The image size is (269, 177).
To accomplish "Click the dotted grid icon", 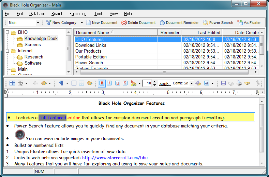I will [81, 83].
